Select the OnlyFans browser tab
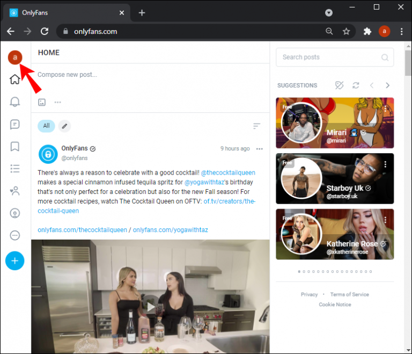Viewport: 412px width, 354px height. click(67, 13)
